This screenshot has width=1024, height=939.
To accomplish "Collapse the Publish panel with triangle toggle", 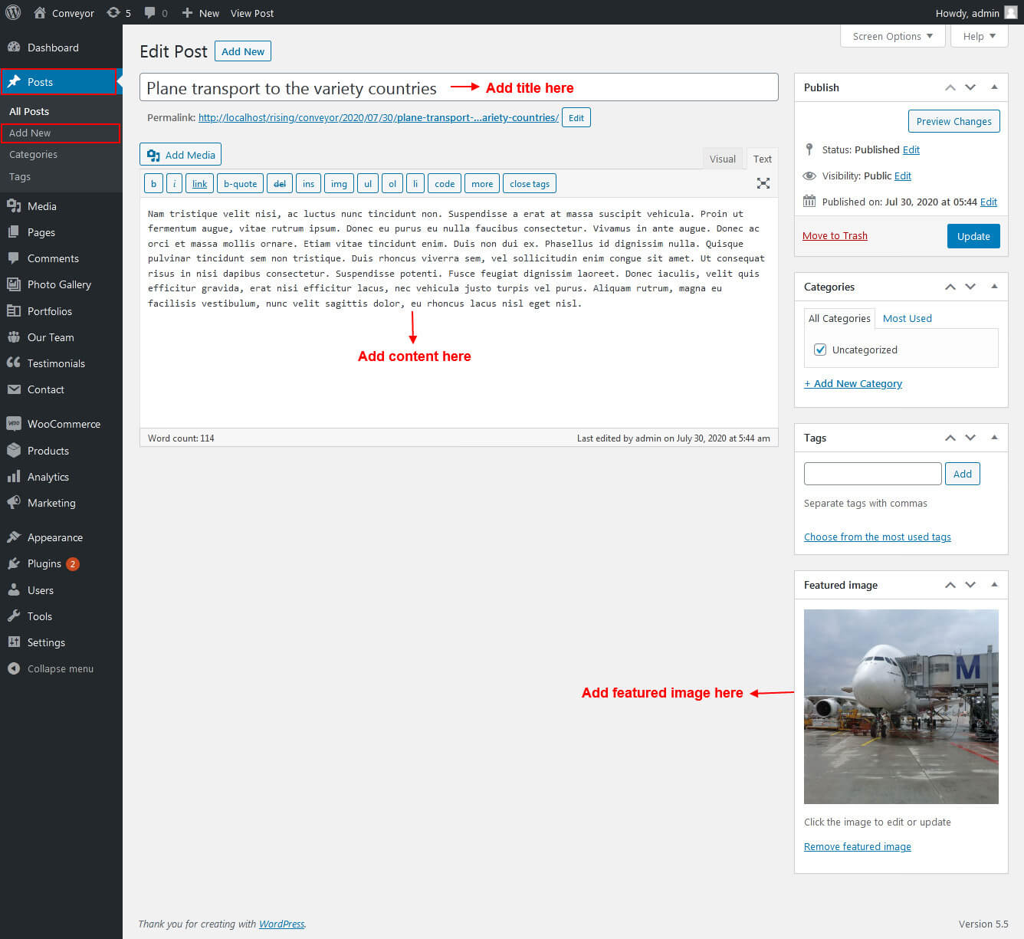I will (994, 87).
